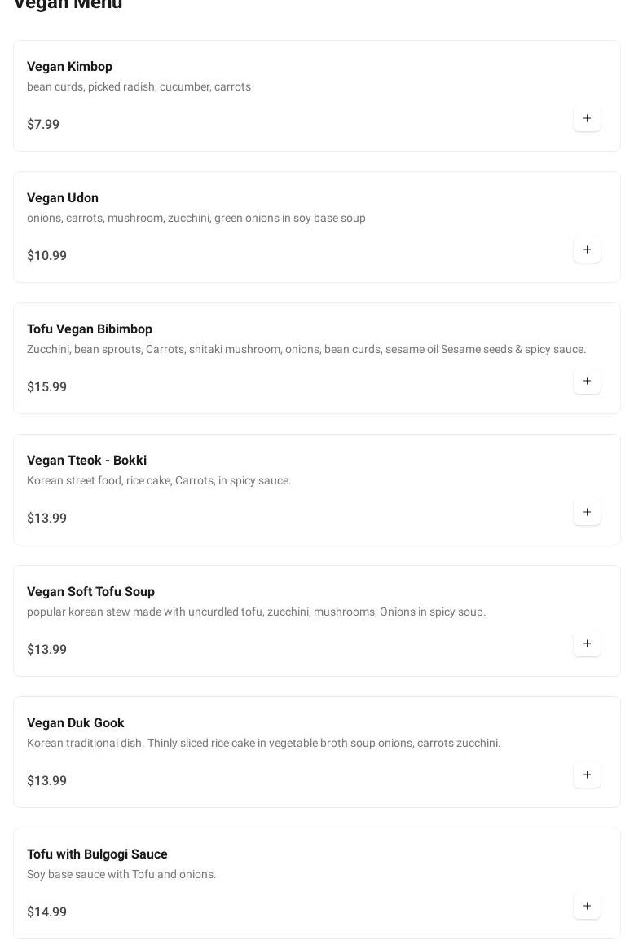Add Vegan Tteok - Bokki via plus
This screenshot has height=945, width=634.
click(x=587, y=513)
